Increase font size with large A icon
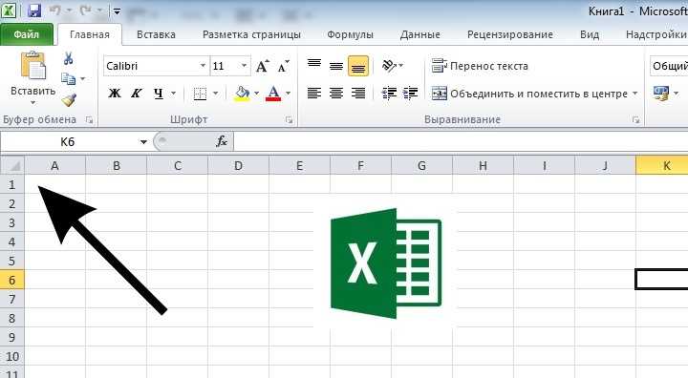 pos(263,66)
